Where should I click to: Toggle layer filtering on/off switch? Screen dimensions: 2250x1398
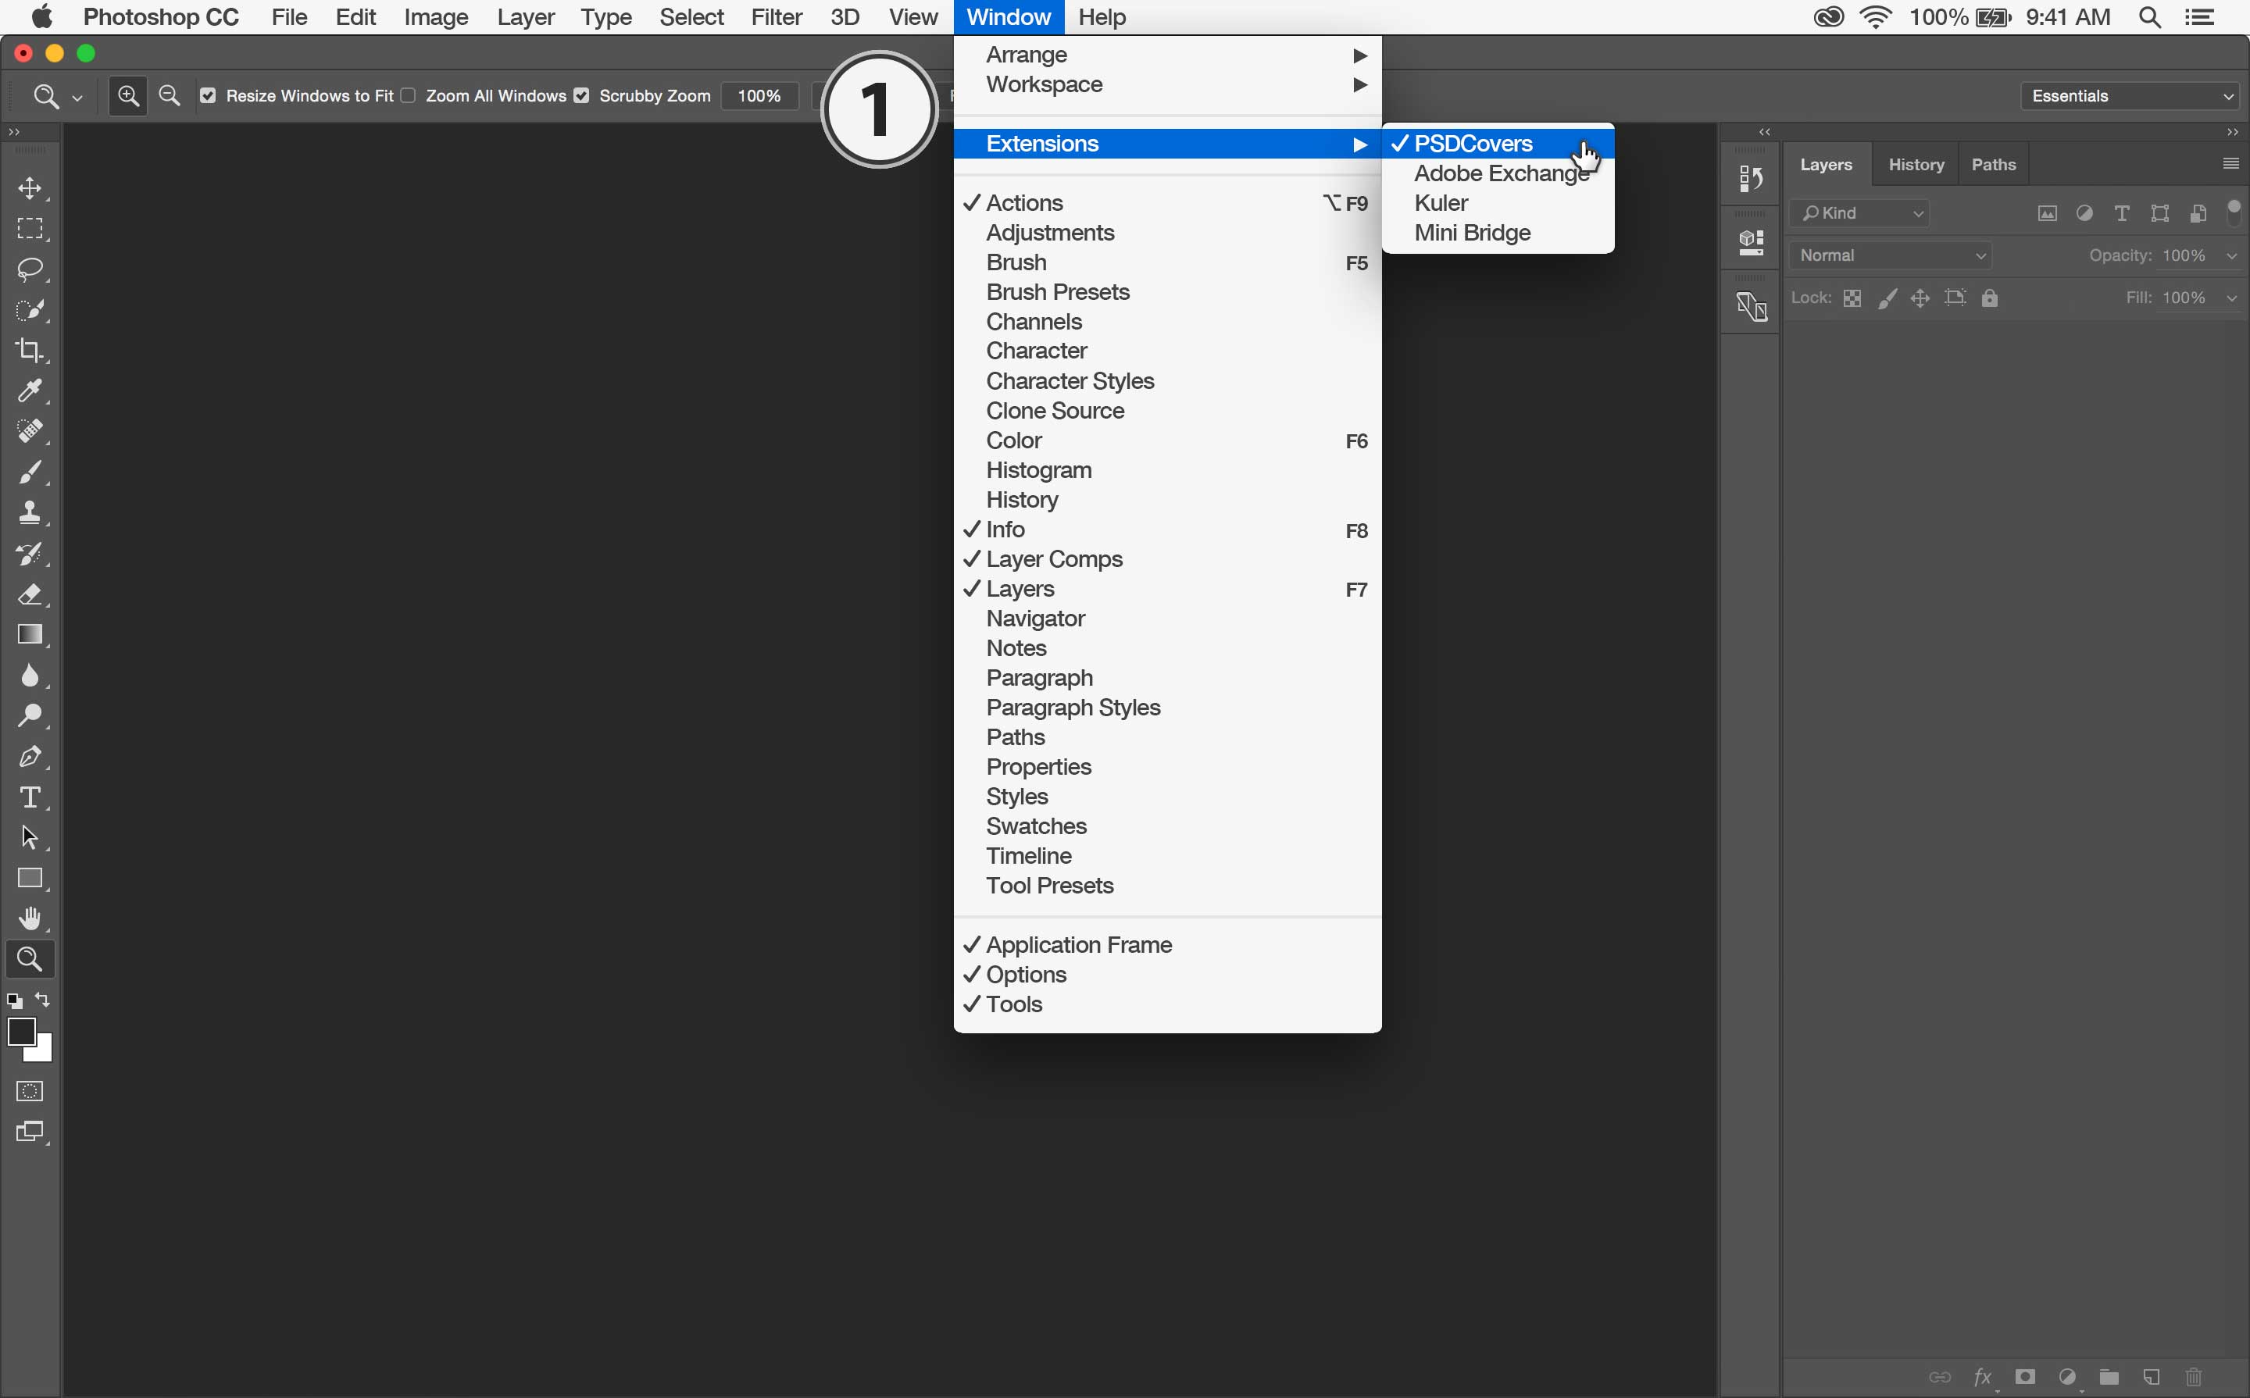[2234, 212]
